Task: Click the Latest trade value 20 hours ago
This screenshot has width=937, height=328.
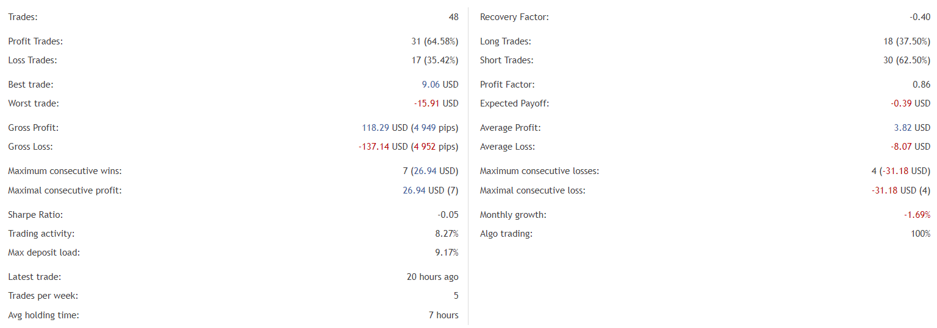Action: click(x=433, y=277)
